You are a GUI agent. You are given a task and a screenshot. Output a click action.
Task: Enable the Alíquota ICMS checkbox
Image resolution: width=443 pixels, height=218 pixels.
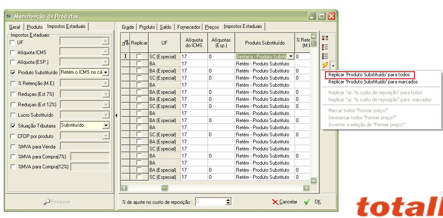pos(13,53)
